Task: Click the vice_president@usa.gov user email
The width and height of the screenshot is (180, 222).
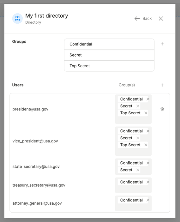Action: point(35,141)
